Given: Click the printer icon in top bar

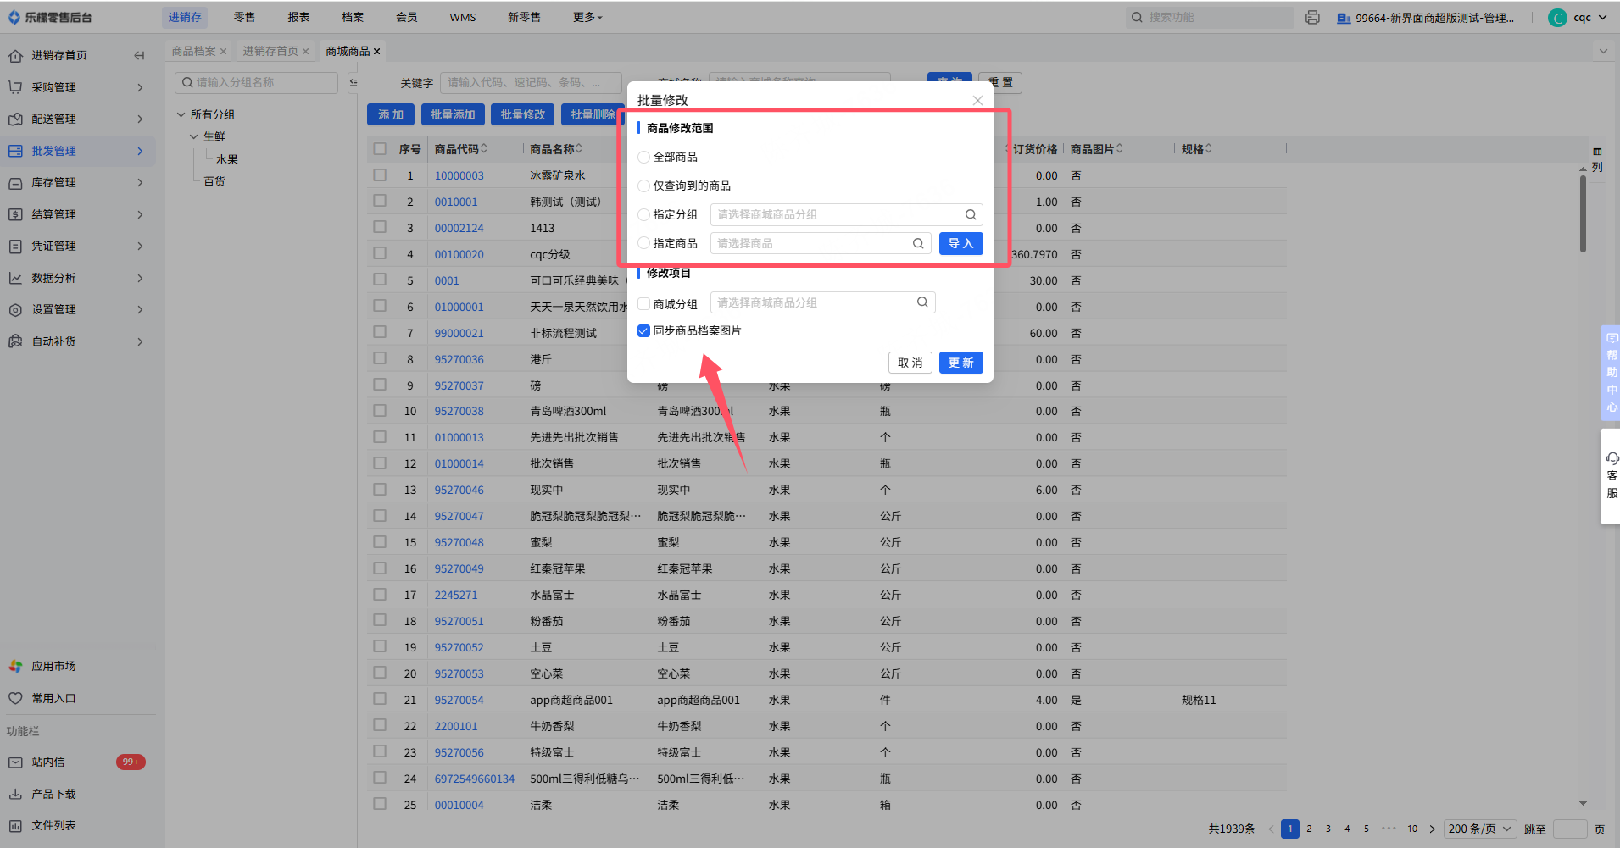Looking at the screenshot, I should [x=1312, y=18].
